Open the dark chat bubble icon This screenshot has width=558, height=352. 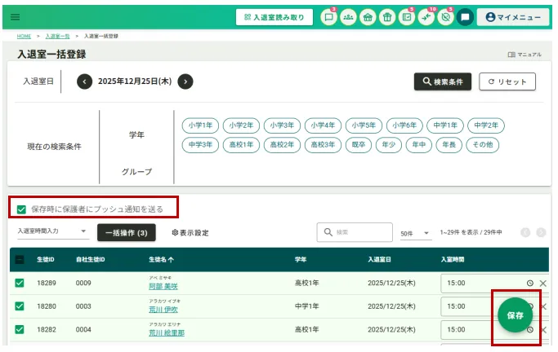pyautogui.click(x=465, y=17)
